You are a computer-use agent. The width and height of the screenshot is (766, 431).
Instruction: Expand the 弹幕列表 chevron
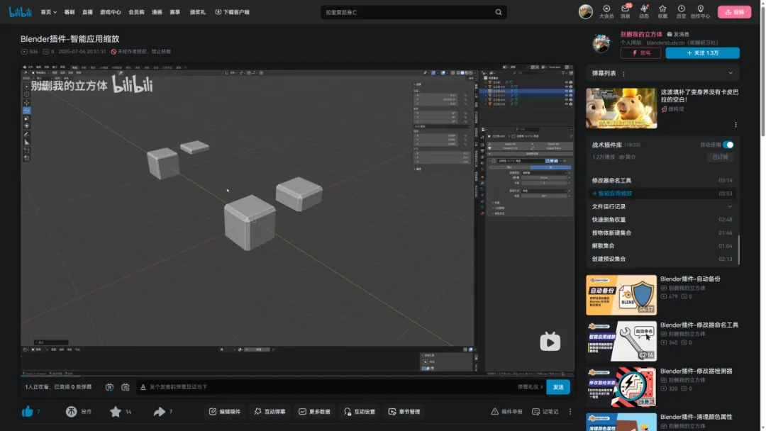pos(731,73)
